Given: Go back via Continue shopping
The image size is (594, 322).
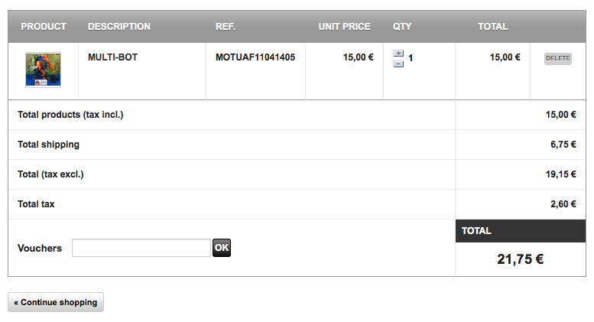Looking at the screenshot, I should [56, 302].
